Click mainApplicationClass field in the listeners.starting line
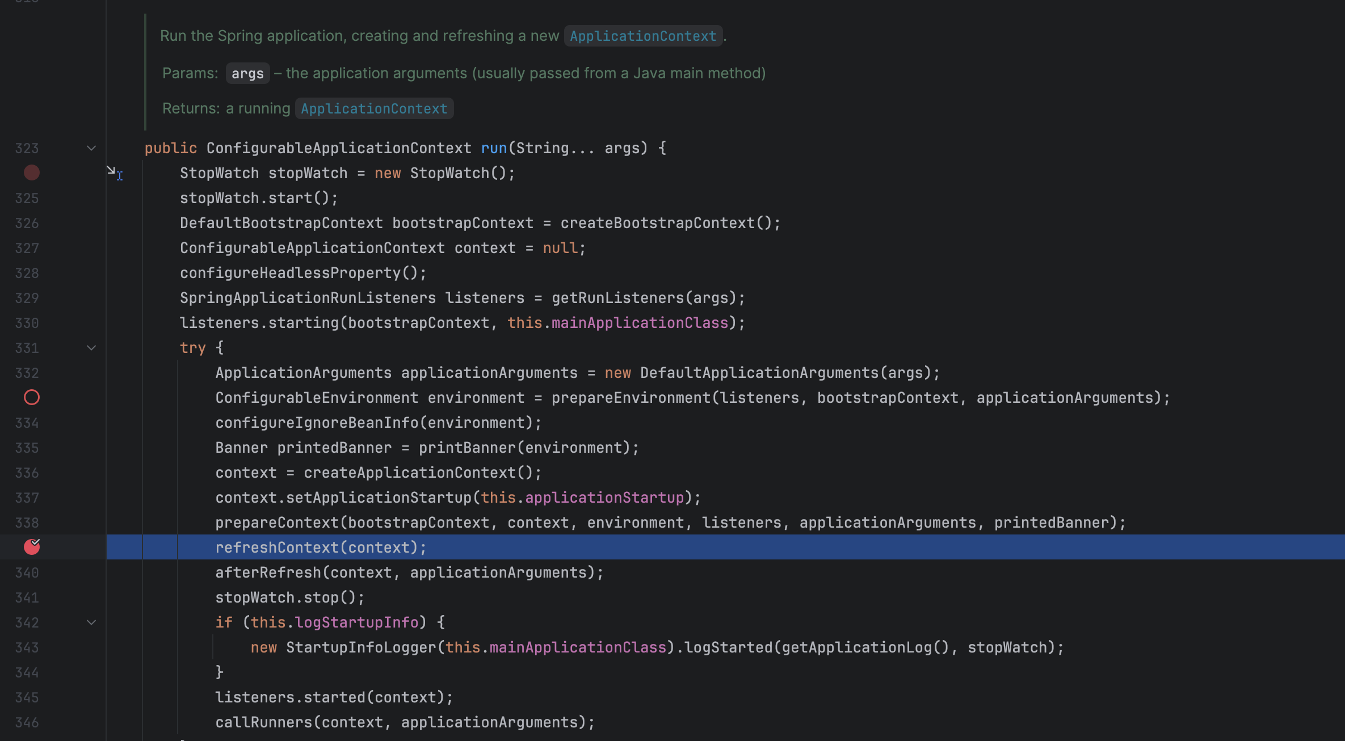 (x=640, y=323)
